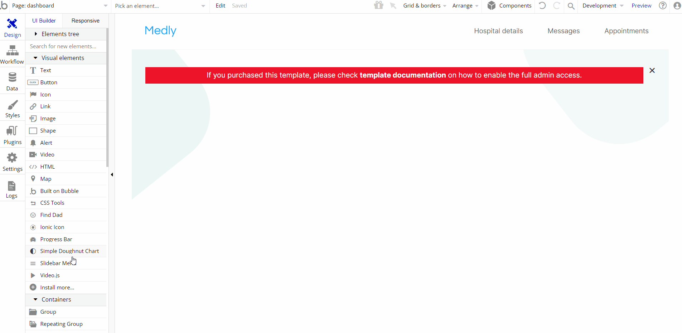Select the Shape element
Viewport: 682px width, 333px height.
[x=66, y=131]
